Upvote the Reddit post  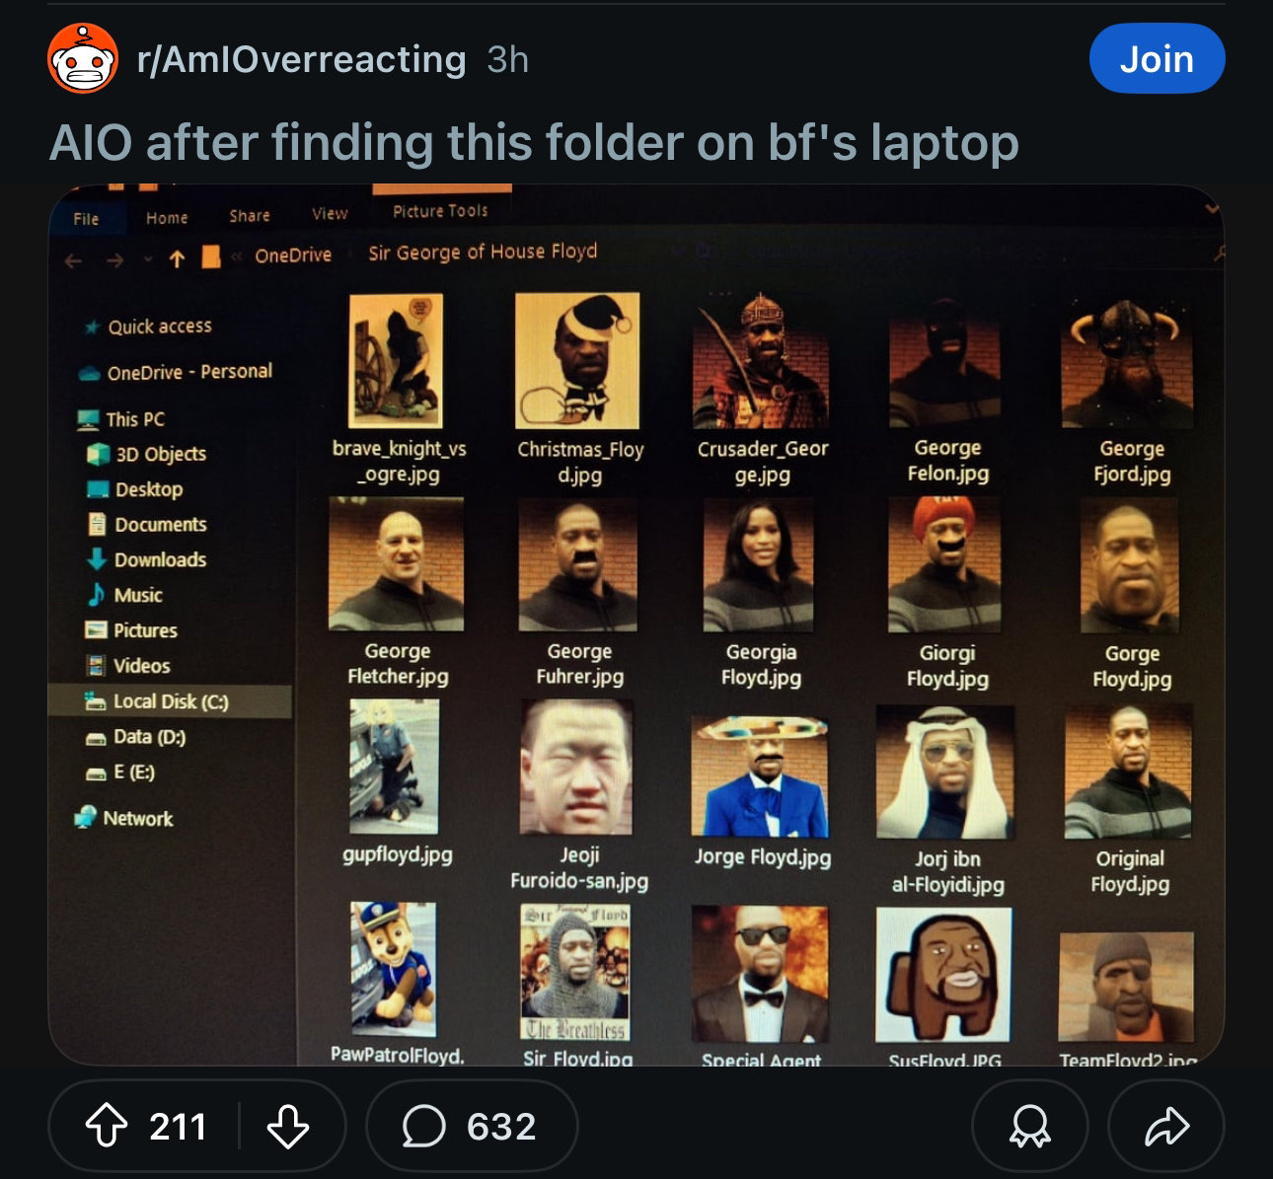107,1126
